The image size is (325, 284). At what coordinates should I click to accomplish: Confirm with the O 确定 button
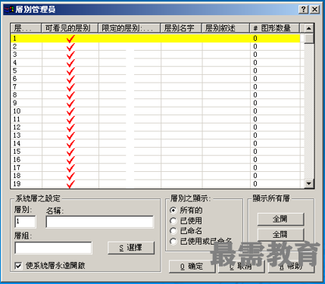(192, 267)
